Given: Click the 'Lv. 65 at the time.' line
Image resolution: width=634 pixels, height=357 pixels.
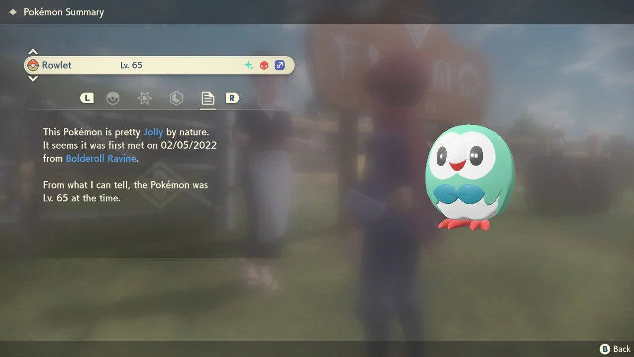Looking at the screenshot, I should [82, 198].
